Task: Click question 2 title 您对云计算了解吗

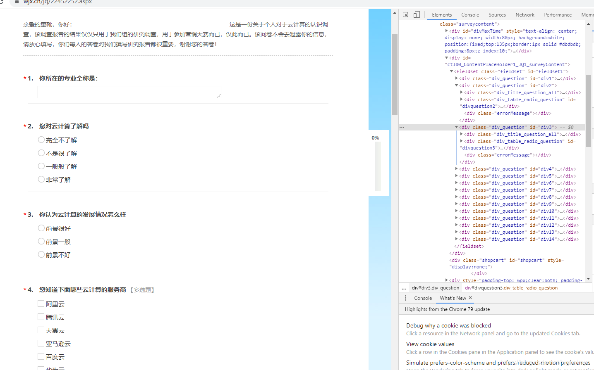Action: point(64,126)
